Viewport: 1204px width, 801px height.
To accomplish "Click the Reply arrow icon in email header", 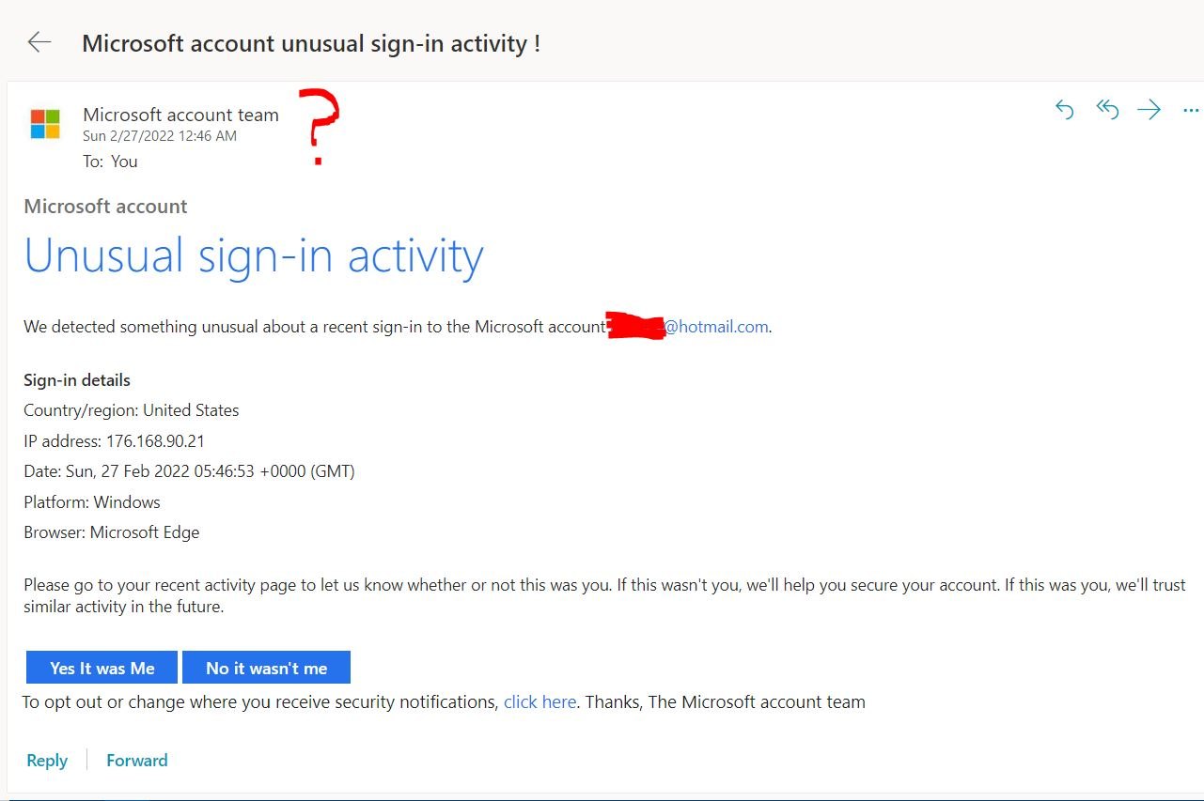I will 1064,110.
